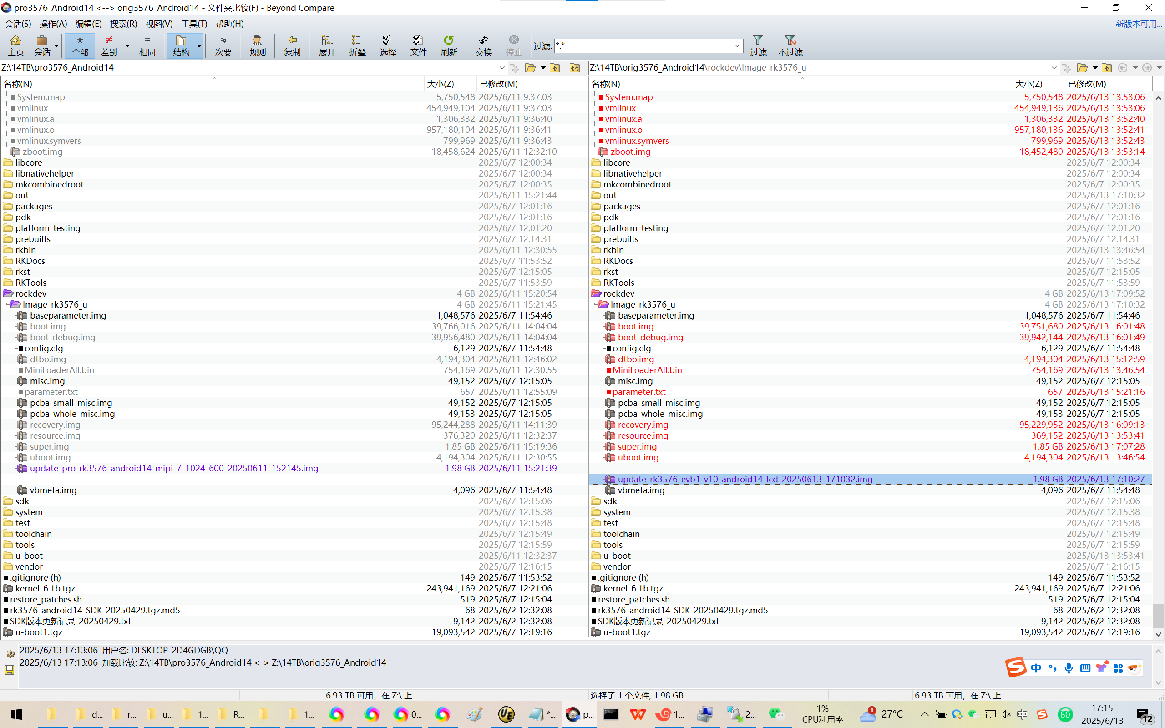
Task: Click the No filter (不过滤) icon
Action: pyautogui.click(x=790, y=45)
